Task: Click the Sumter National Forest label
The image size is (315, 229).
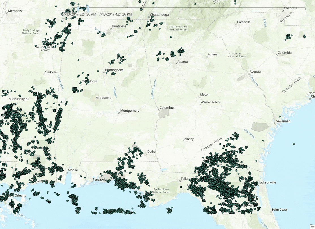Action: [236, 55]
